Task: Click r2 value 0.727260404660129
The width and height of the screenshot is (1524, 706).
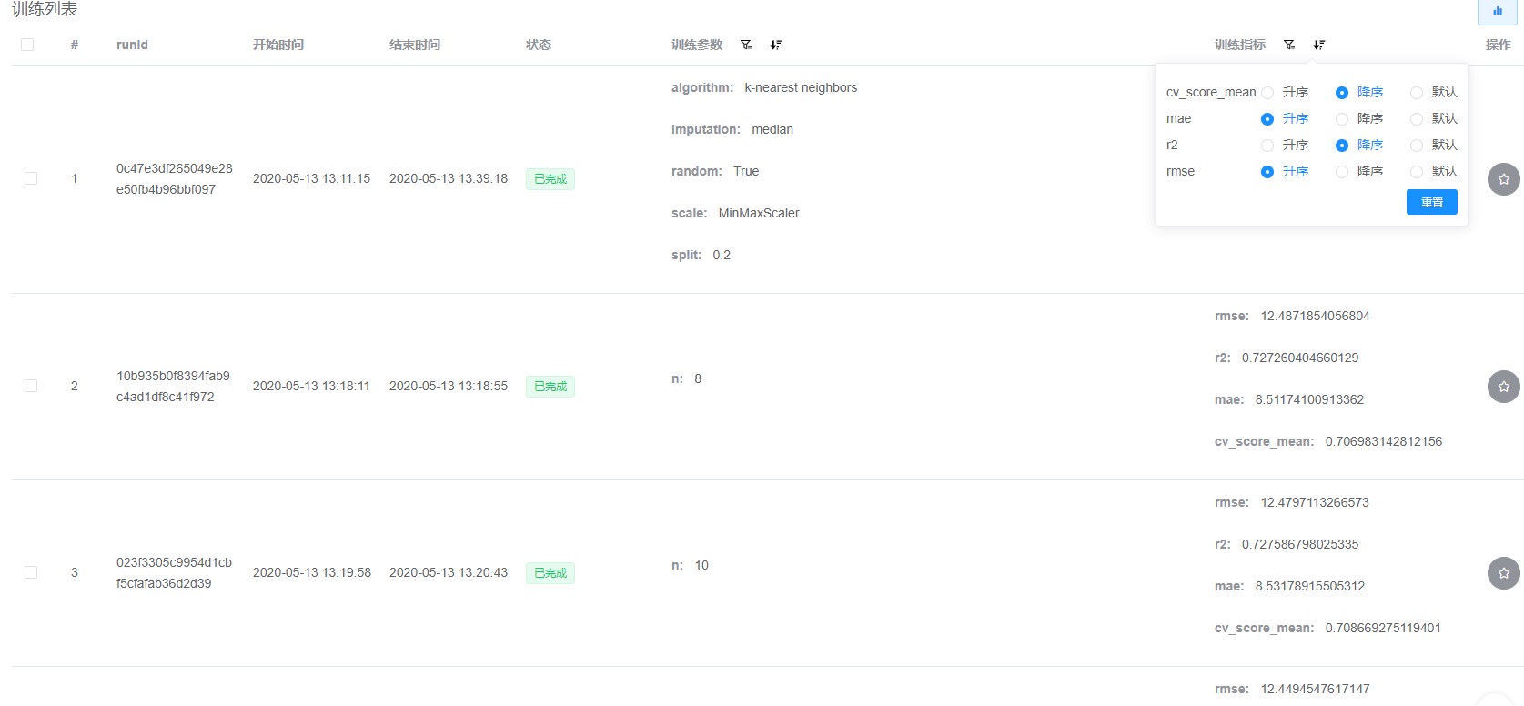Action: 1300,358
